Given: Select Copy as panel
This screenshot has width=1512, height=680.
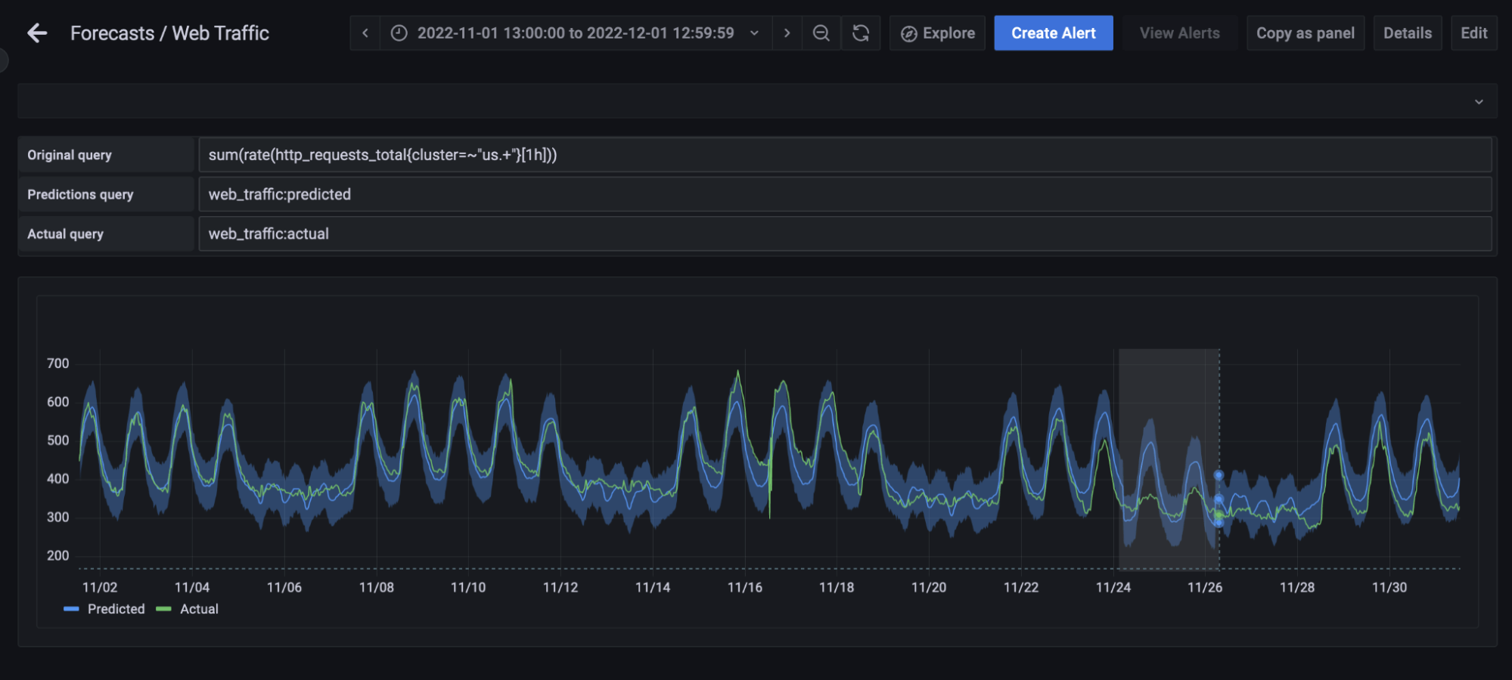Looking at the screenshot, I should coord(1305,33).
